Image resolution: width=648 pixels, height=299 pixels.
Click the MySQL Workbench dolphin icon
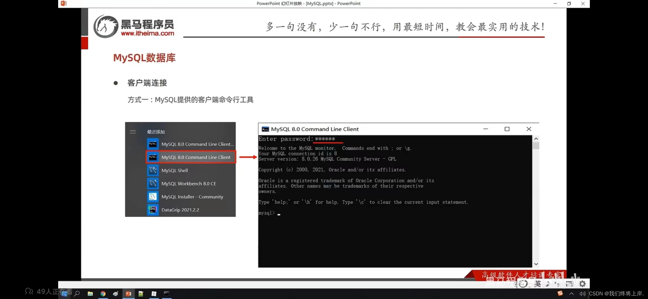pos(153,184)
